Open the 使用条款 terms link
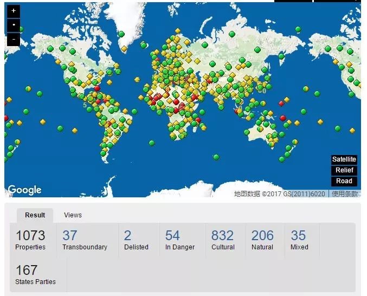The height and width of the screenshot is (296, 367). tap(345, 194)
